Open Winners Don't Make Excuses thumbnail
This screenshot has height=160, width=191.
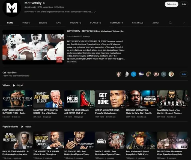[x=49, y=140]
